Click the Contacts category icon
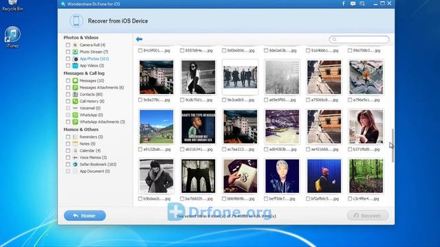 [x=75, y=95]
